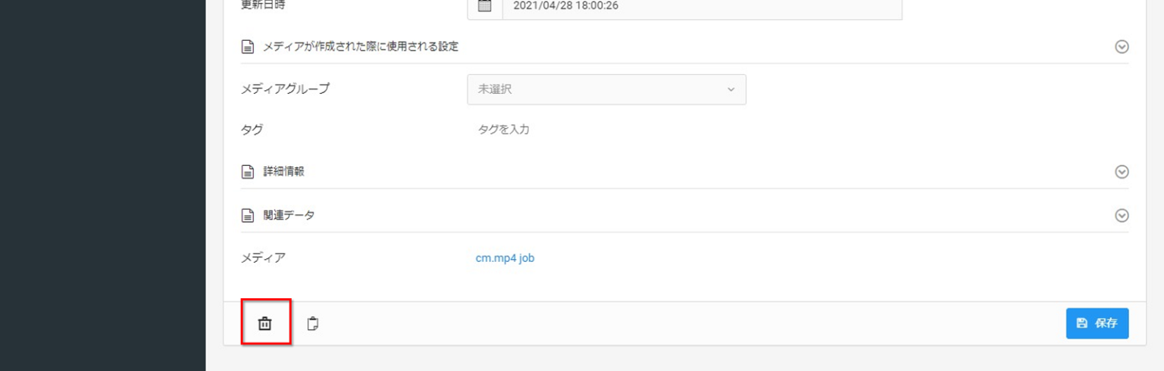
Task: Click the trash delete icon
Action: 264,323
